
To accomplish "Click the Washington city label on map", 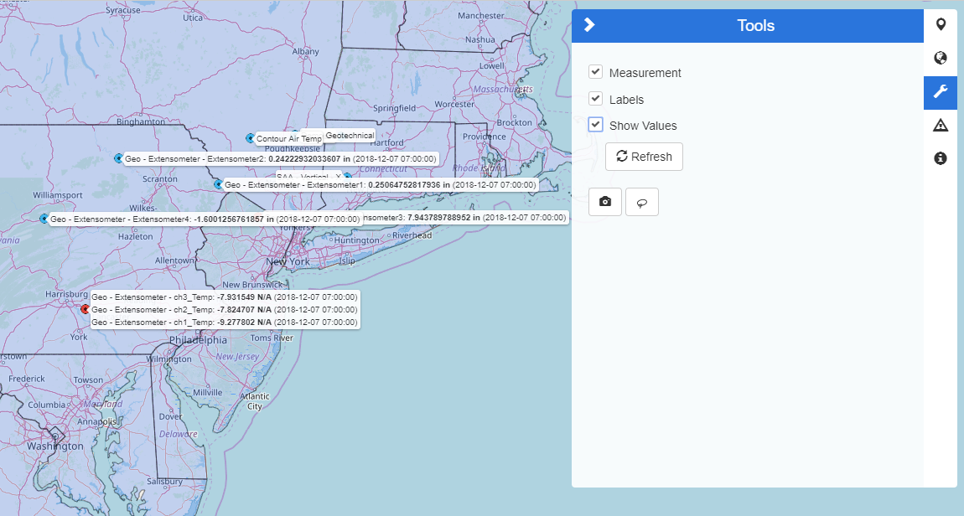I will point(54,446).
